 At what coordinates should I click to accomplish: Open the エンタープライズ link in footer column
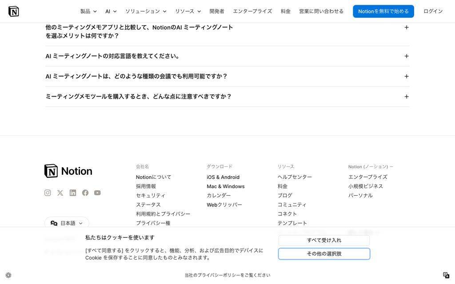point(368,177)
